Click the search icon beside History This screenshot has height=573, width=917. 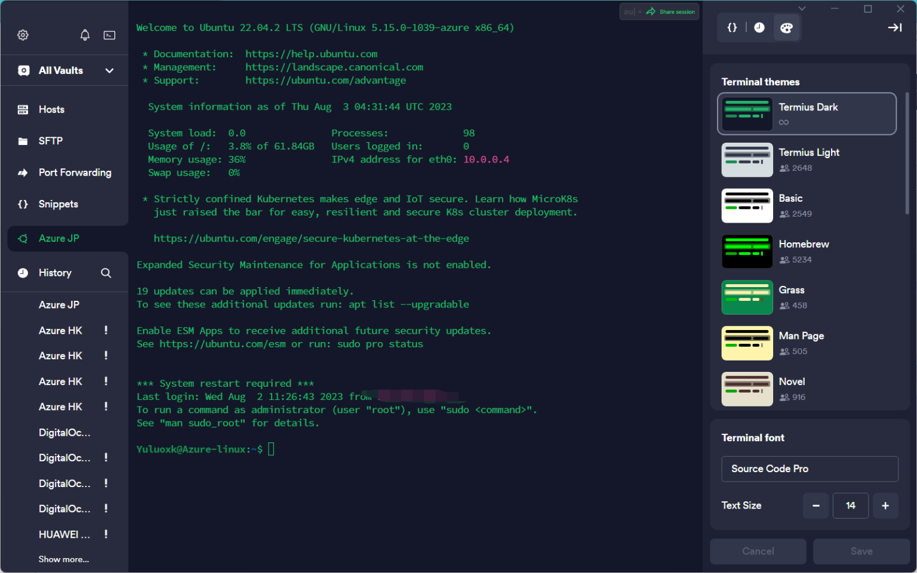tap(106, 273)
